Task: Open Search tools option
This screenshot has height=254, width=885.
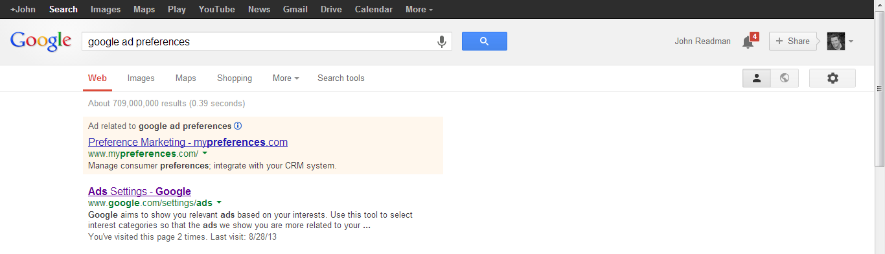Action: click(x=341, y=78)
